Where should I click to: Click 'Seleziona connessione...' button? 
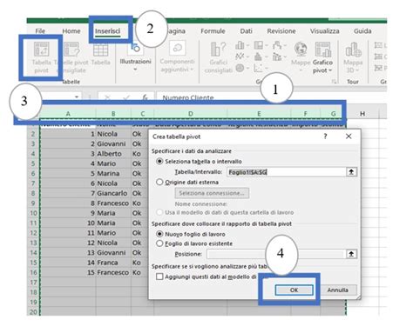click(x=212, y=193)
